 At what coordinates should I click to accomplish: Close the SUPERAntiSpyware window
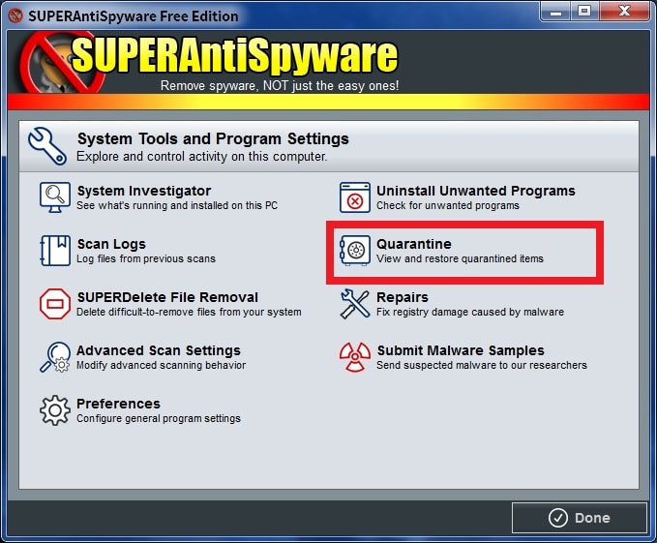click(x=624, y=12)
